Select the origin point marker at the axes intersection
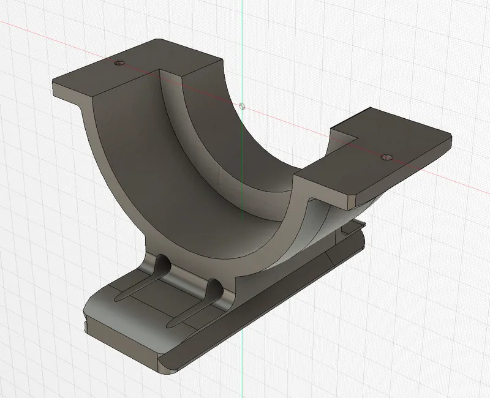Viewport: 490px width, 398px height. click(x=242, y=107)
